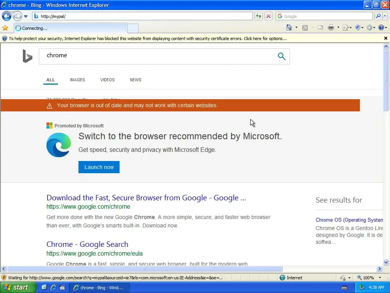
Task: Click the quick launch Internet Explorer icon
Action: (53, 287)
